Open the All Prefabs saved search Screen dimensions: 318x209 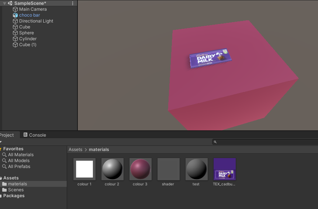tap(19, 167)
